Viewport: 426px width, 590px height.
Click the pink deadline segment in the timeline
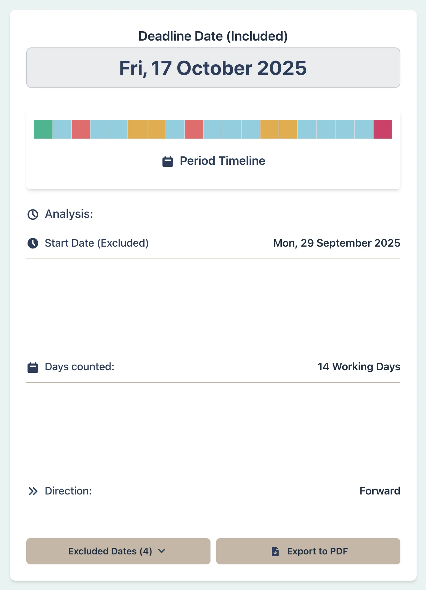(383, 129)
